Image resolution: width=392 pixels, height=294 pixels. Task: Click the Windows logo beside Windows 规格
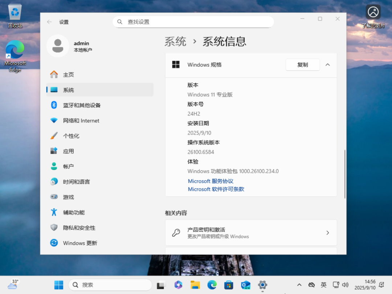pos(176,65)
